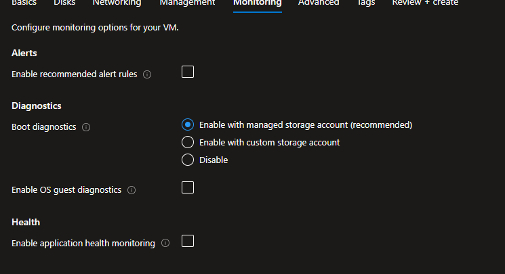Open the Management tab
This screenshot has height=274, width=505.
click(187, 3)
